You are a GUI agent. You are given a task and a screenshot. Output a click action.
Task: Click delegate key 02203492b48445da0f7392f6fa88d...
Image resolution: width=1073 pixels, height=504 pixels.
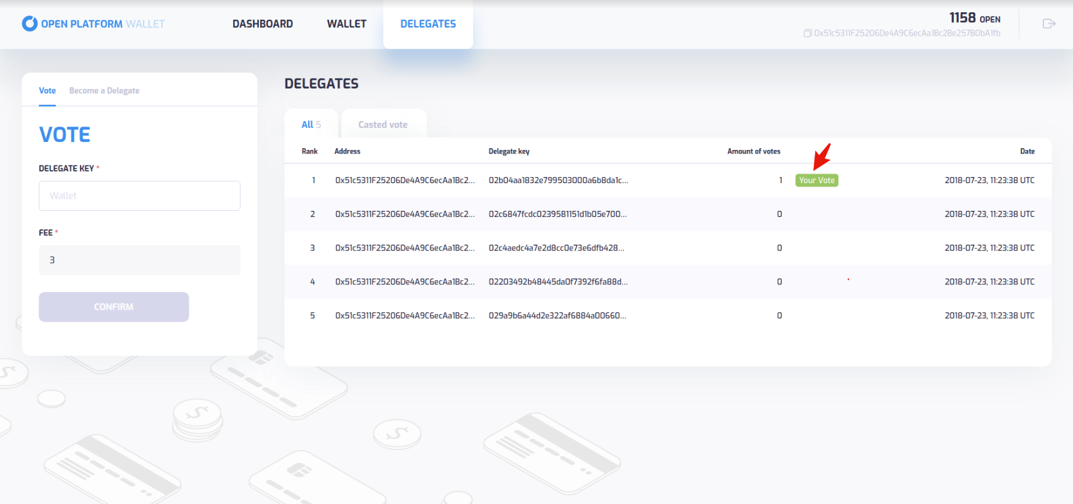[x=558, y=282]
